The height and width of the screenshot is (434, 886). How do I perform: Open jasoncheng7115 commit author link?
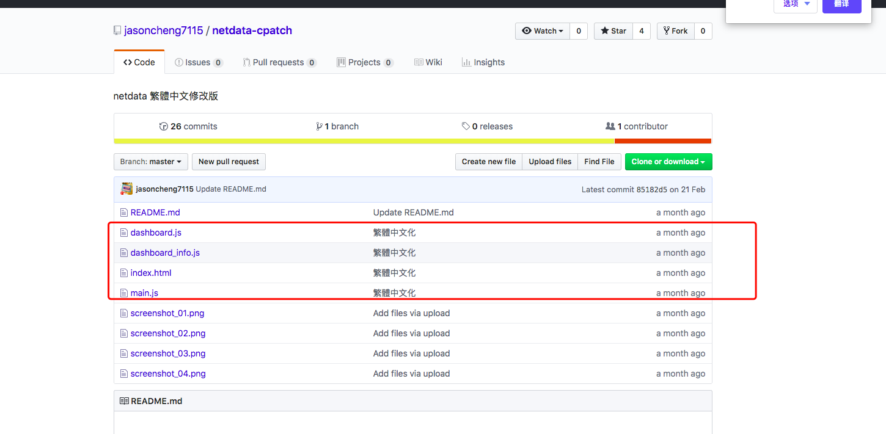tap(164, 189)
